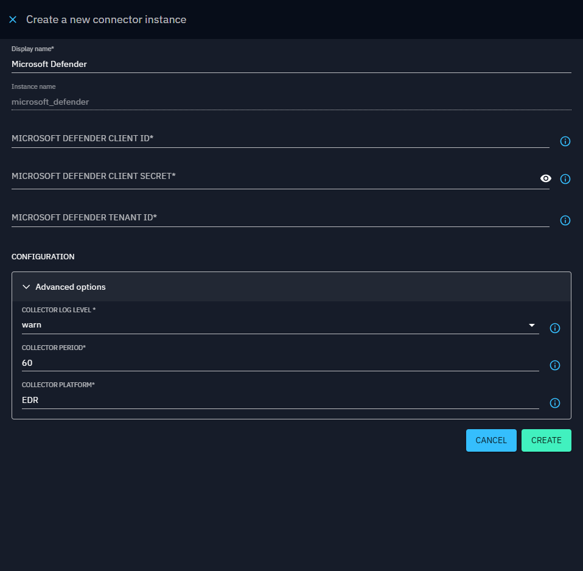Collapse the Advanced options section
This screenshot has height=571, width=583.
(x=26, y=287)
